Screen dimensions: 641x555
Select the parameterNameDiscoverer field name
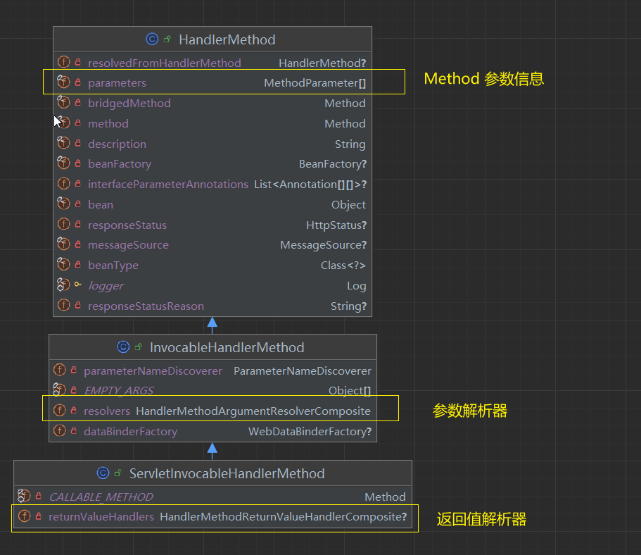point(153,370)
